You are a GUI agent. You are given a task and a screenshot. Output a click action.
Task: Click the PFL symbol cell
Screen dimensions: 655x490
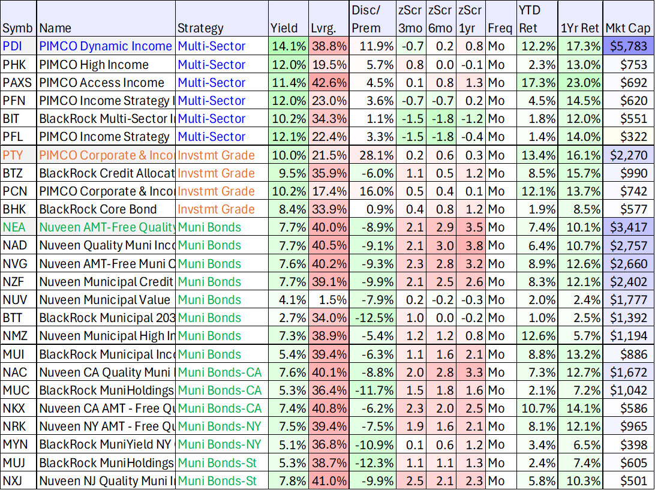pos(19,136)
